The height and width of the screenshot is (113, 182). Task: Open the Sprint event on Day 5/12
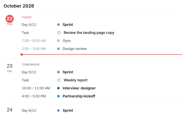[x=68, y=72]
